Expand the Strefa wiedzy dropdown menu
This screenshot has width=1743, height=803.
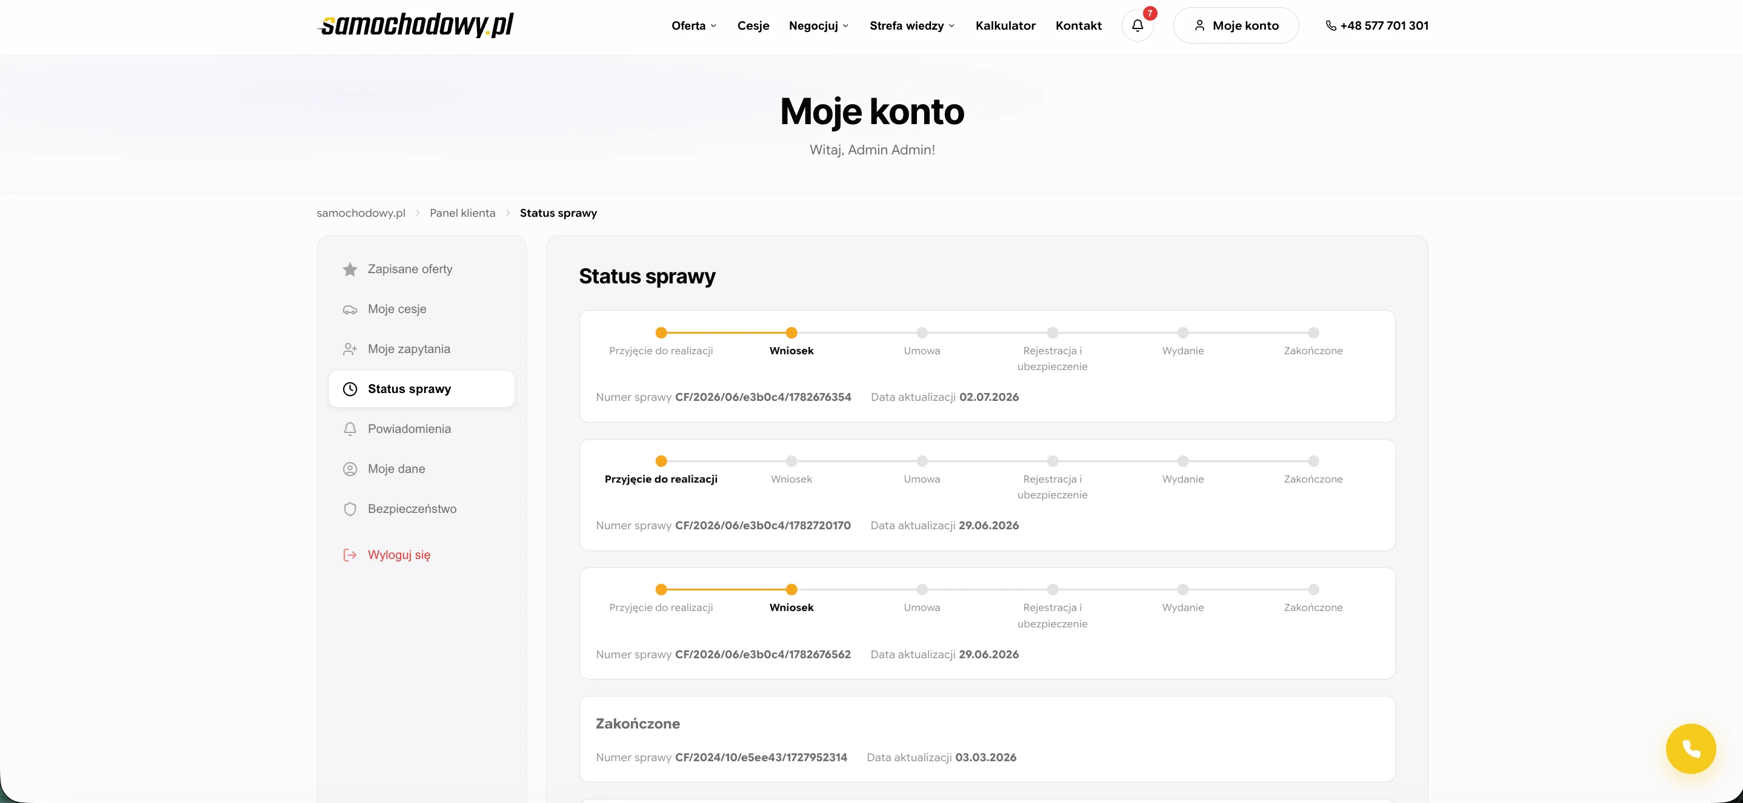click(912, 25)
